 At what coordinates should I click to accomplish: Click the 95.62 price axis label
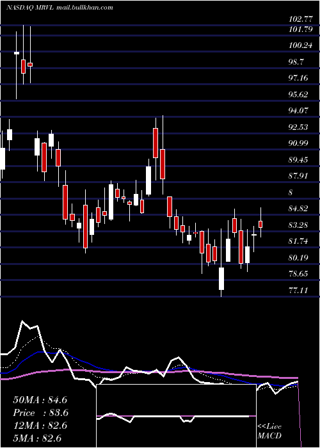coord(298,95)
